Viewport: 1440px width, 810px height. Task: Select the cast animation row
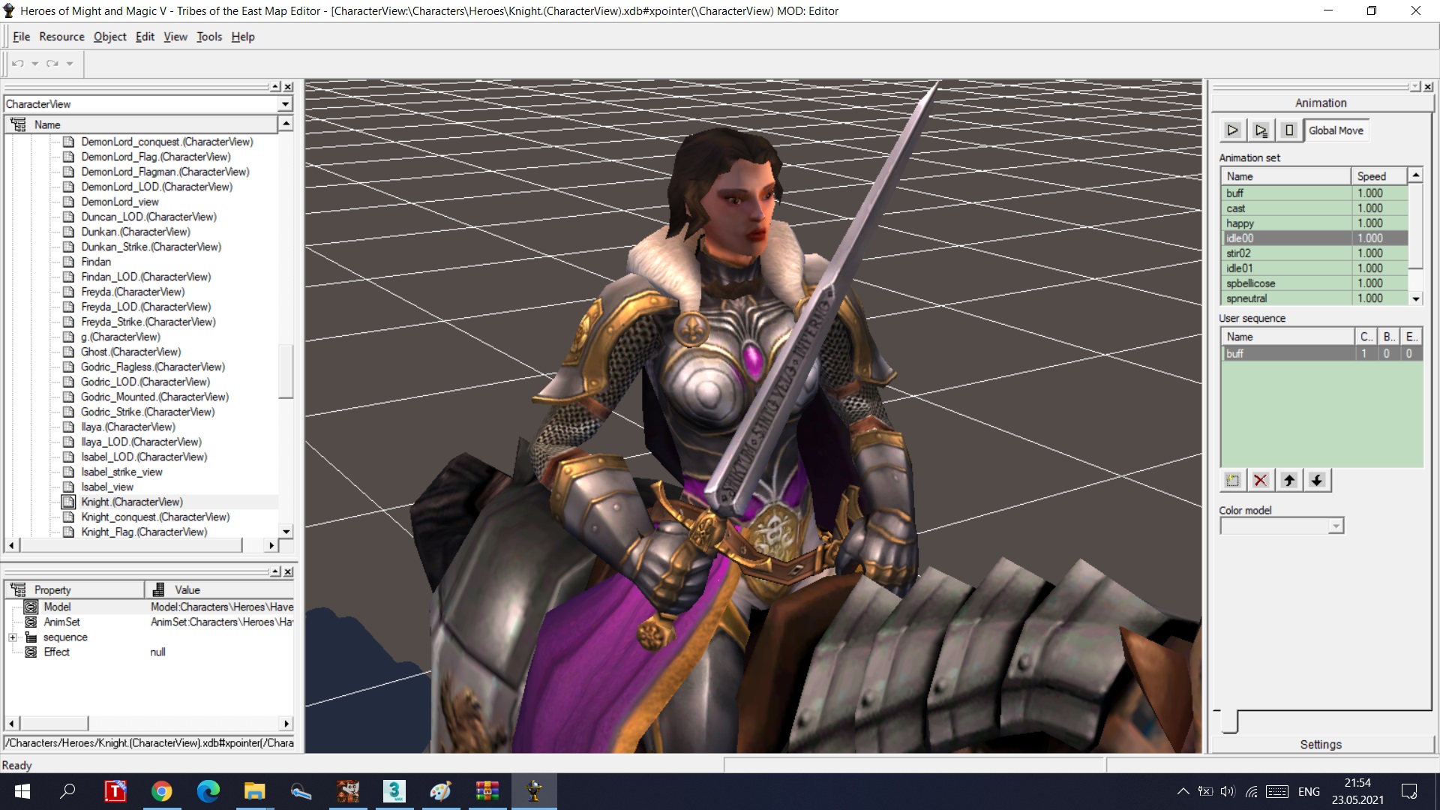point(1314,208)
